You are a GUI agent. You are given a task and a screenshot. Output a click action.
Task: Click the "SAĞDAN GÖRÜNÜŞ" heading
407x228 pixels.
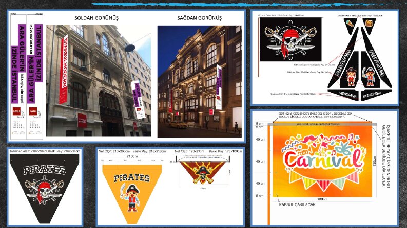tap(199, 18)
